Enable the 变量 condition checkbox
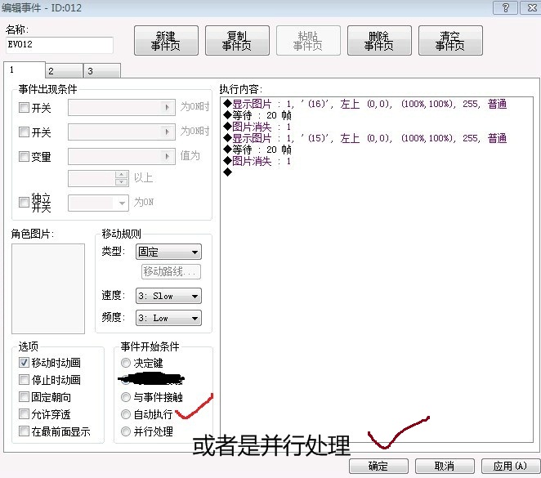 pyautogui.click(x=24, y=157)
